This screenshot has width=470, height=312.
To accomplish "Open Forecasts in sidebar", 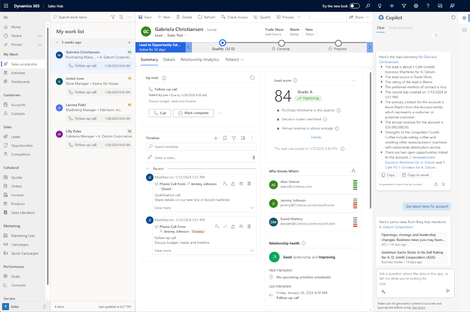I will (x=18, y=285).
